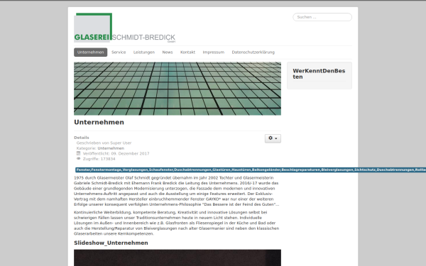Click the WerKenntDenBesten sidebar heading
This screenshot has width=426, height=266.
pos(319,74)
